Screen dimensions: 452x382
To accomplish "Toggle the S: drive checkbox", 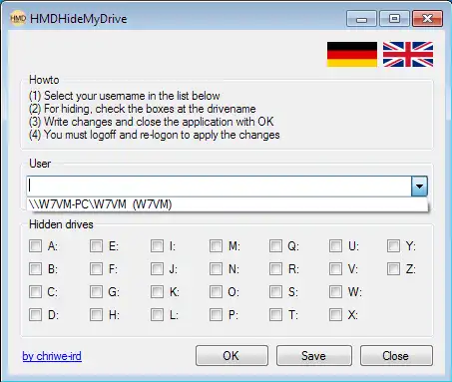I will tap(275, 292).
